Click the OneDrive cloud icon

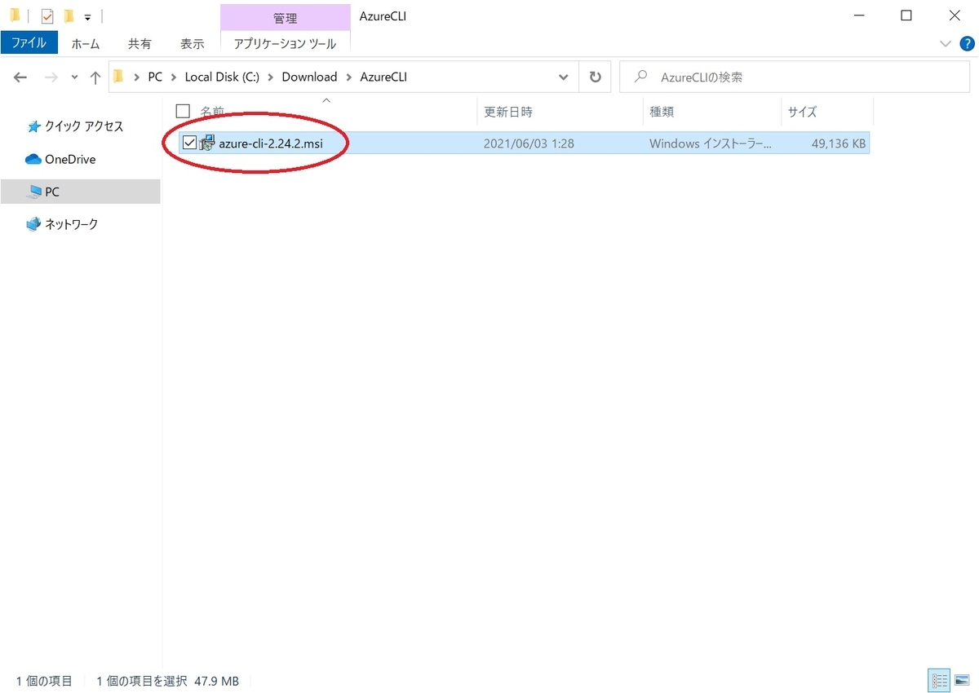click(x=33, y=159)
